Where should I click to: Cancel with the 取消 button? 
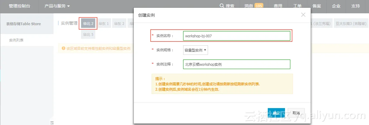[296, 113]
